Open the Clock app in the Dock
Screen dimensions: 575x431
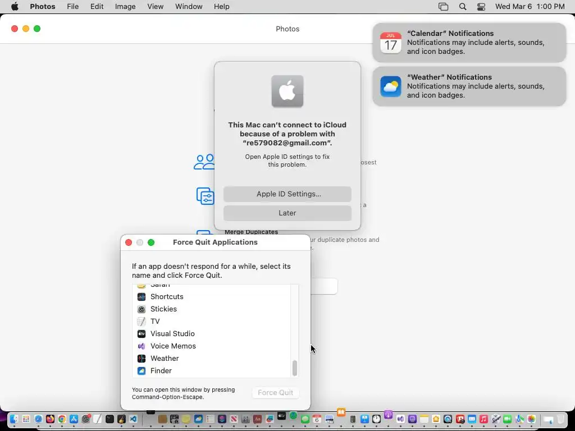point(377,419)
